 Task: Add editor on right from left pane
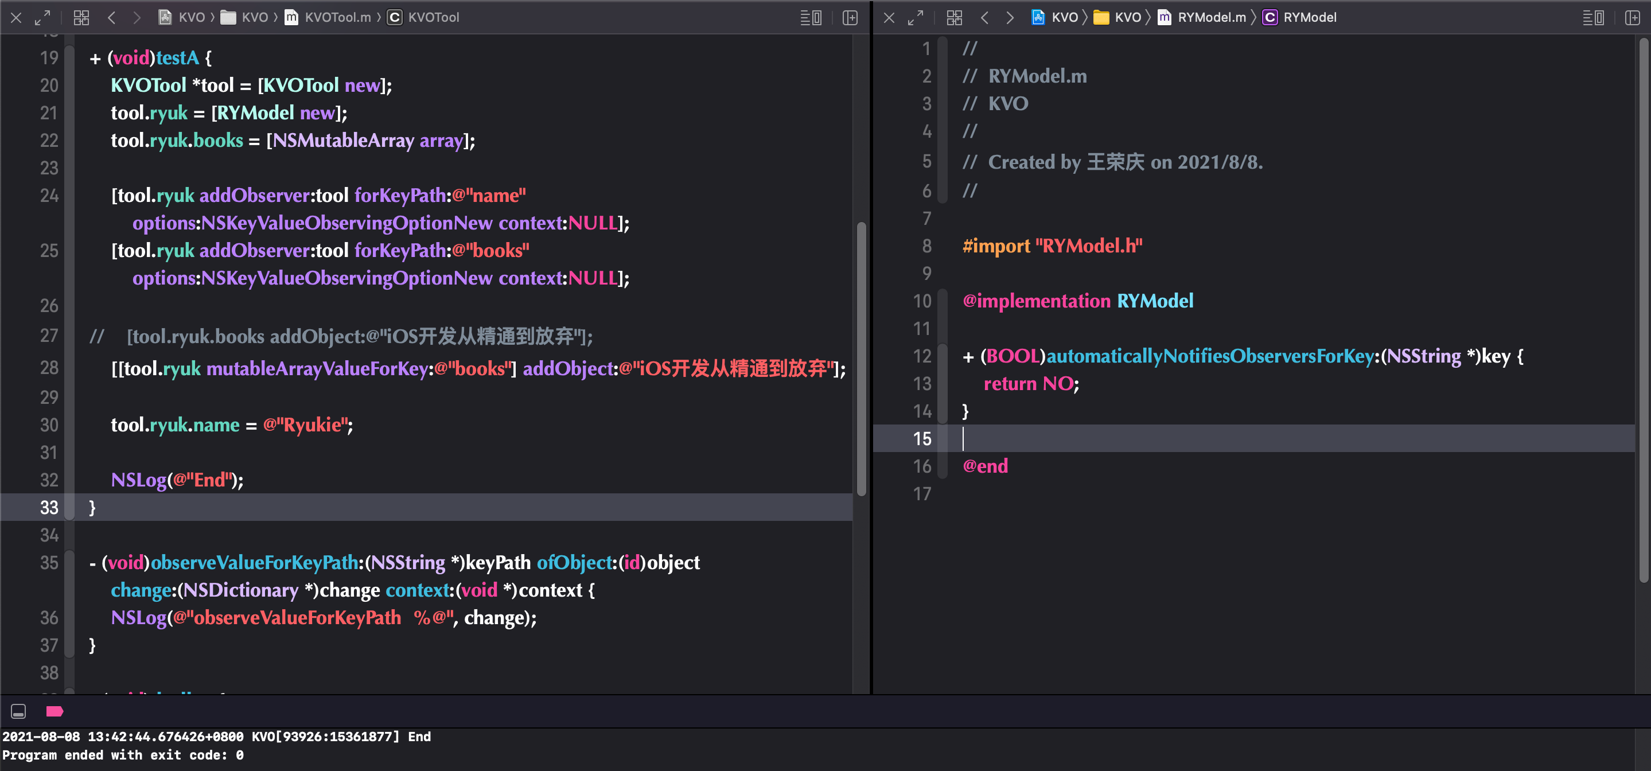(x=850, y=17)
